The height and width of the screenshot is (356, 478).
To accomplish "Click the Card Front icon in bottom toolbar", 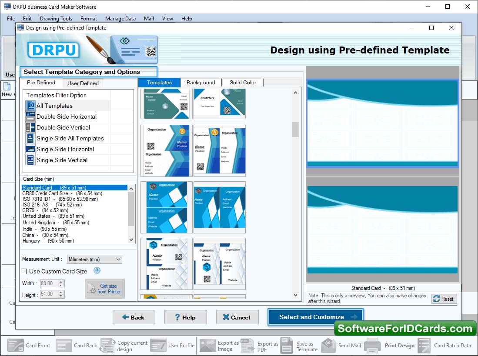I will click(15, 345).
